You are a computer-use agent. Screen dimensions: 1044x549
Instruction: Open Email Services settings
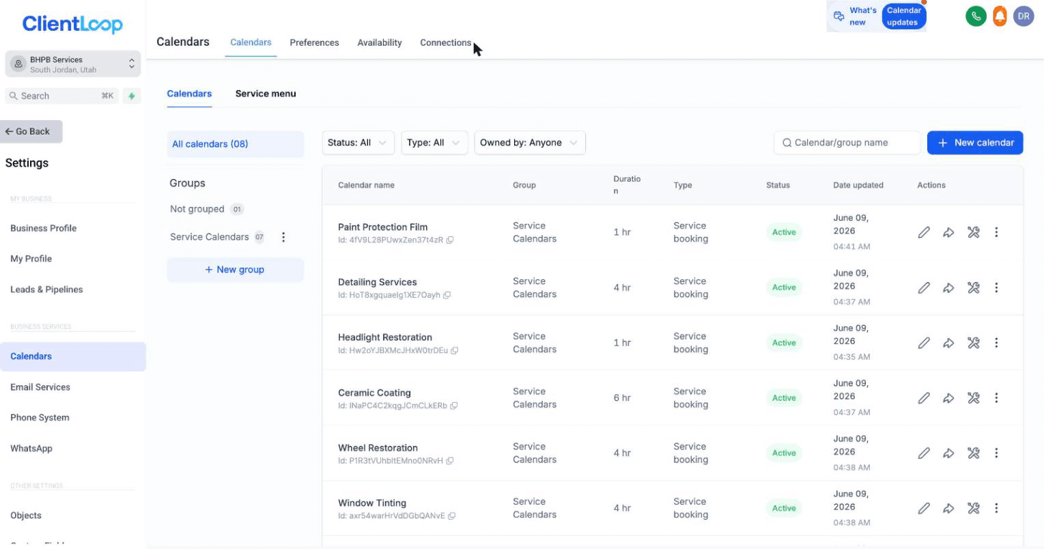(40, 387)
